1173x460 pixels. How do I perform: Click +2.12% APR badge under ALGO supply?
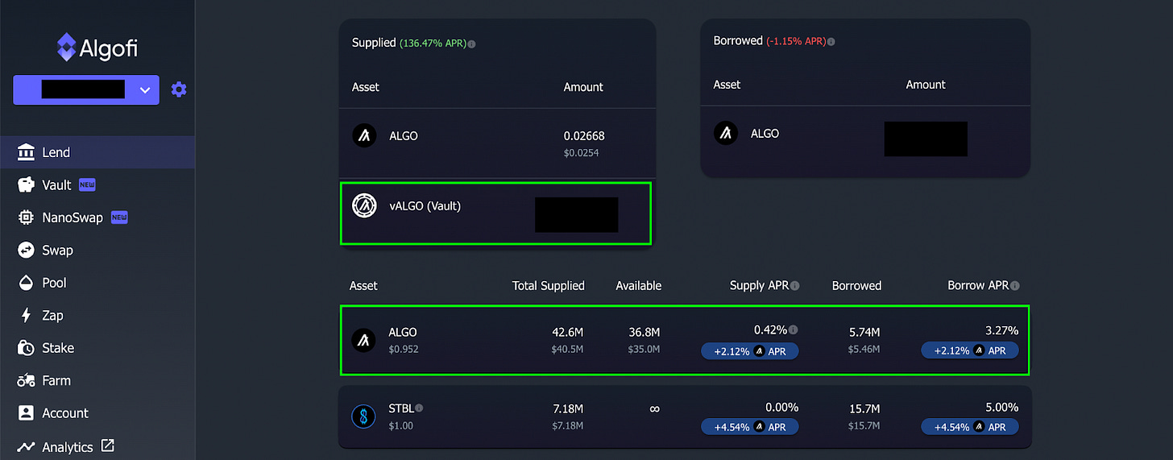(x=750, y=350)
